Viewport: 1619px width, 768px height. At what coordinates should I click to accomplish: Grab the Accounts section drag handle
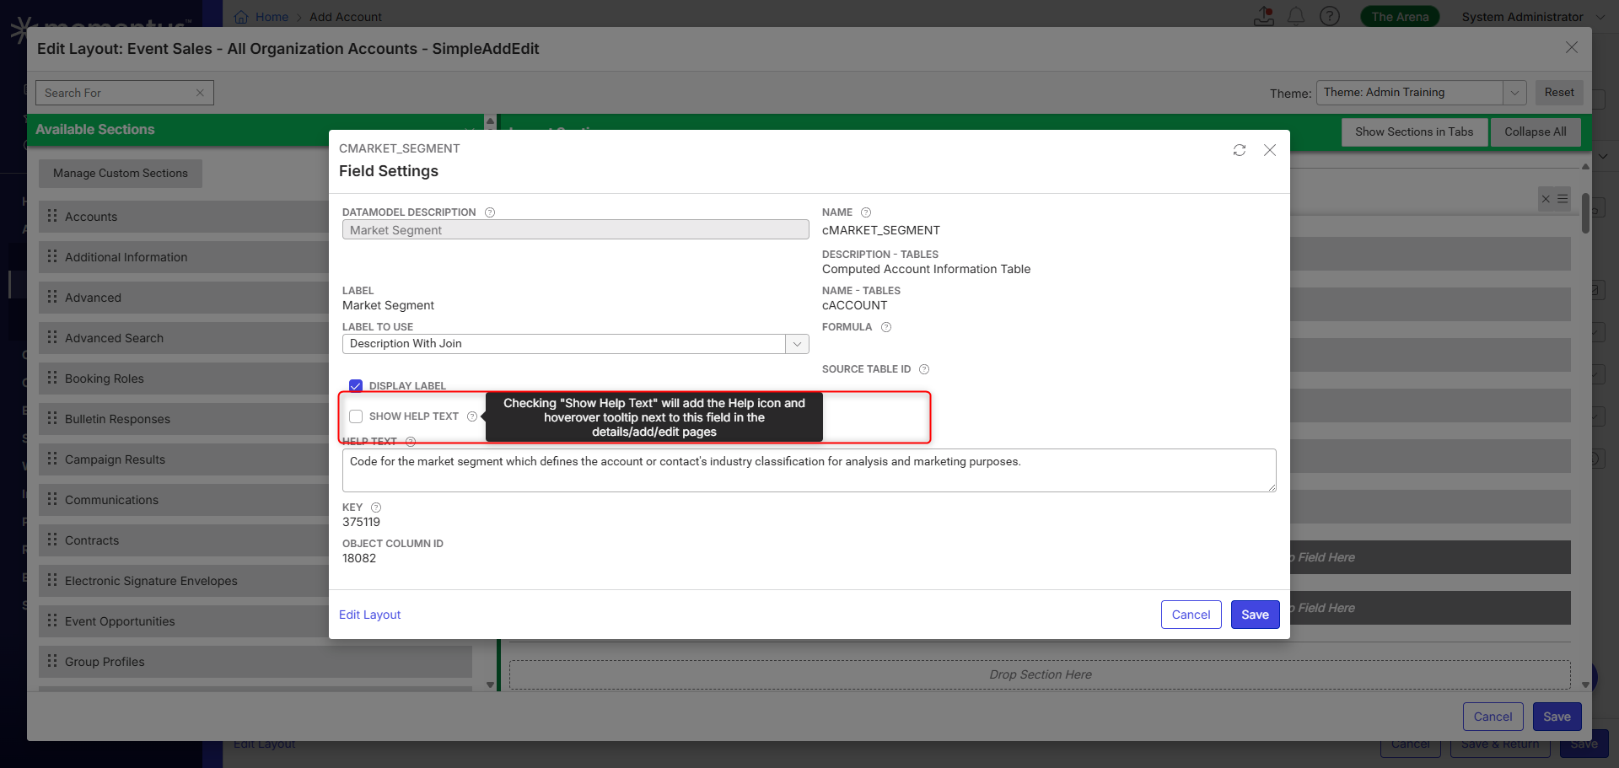(x=52, y=216)
